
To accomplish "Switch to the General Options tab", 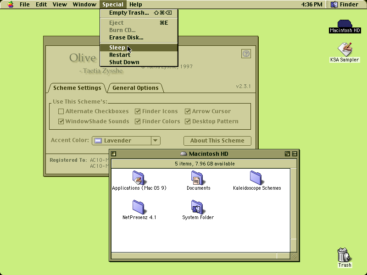I will pos(135,88).
